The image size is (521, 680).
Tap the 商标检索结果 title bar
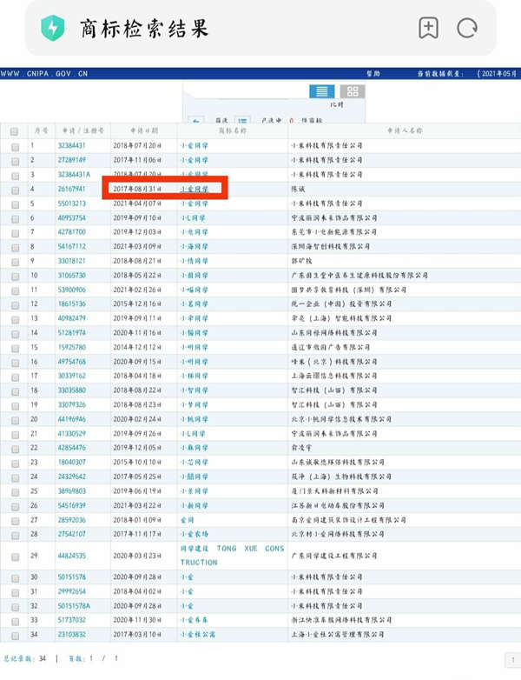[260, 28]
